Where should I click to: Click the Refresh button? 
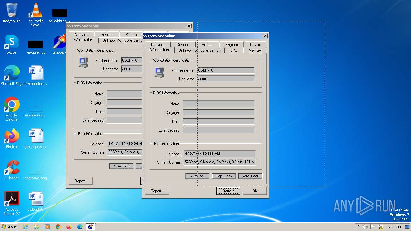228,191
